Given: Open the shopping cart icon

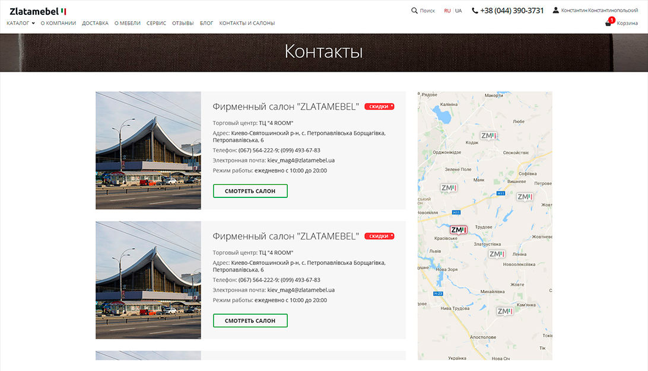Looking at the screenshot, I should click(608, 23).
